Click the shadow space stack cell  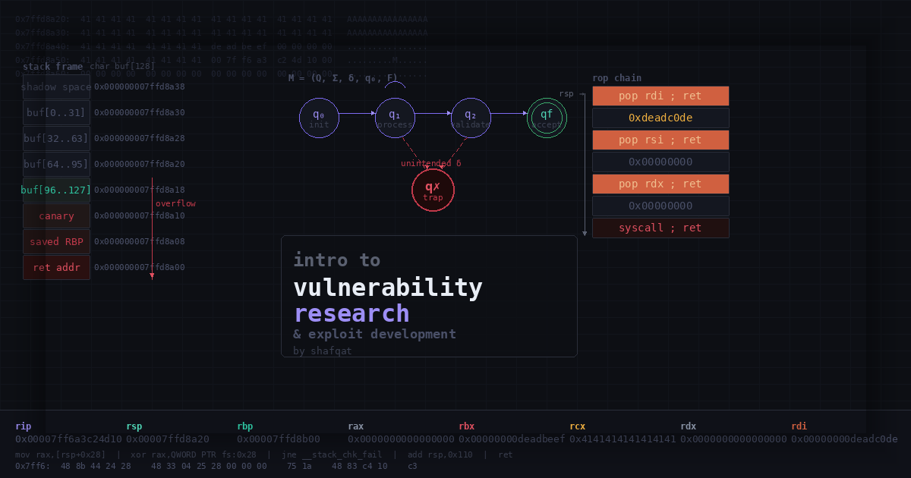pyautogui.click(x=56, y=86)
